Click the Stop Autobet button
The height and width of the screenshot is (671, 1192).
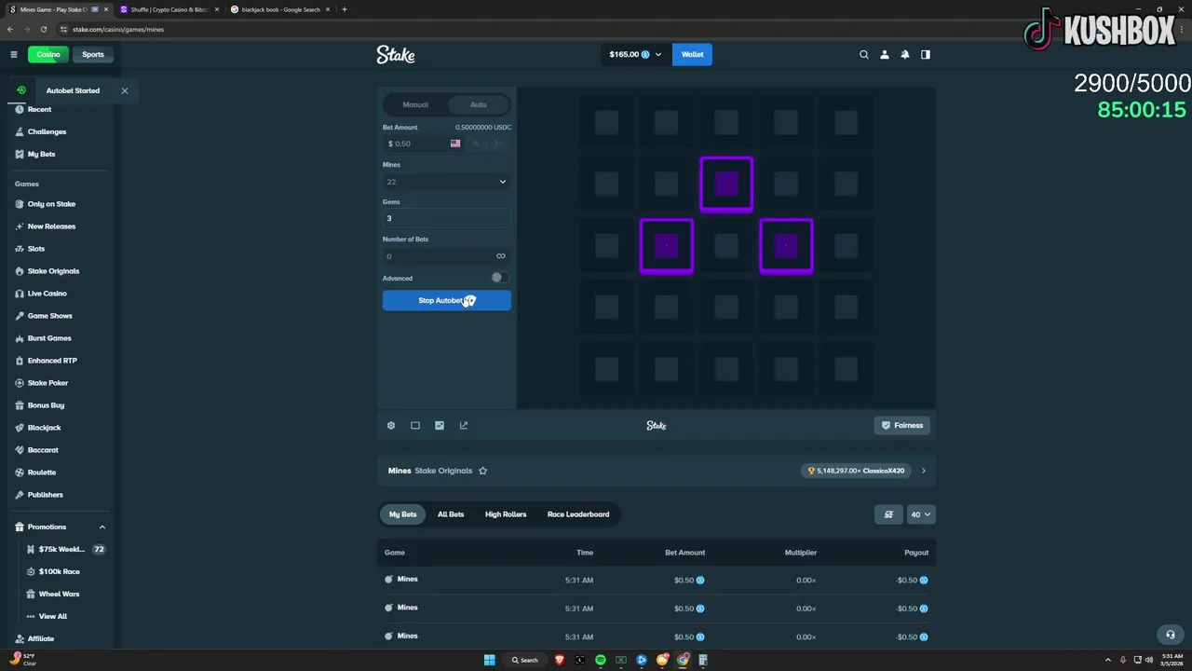click(447, 300)
